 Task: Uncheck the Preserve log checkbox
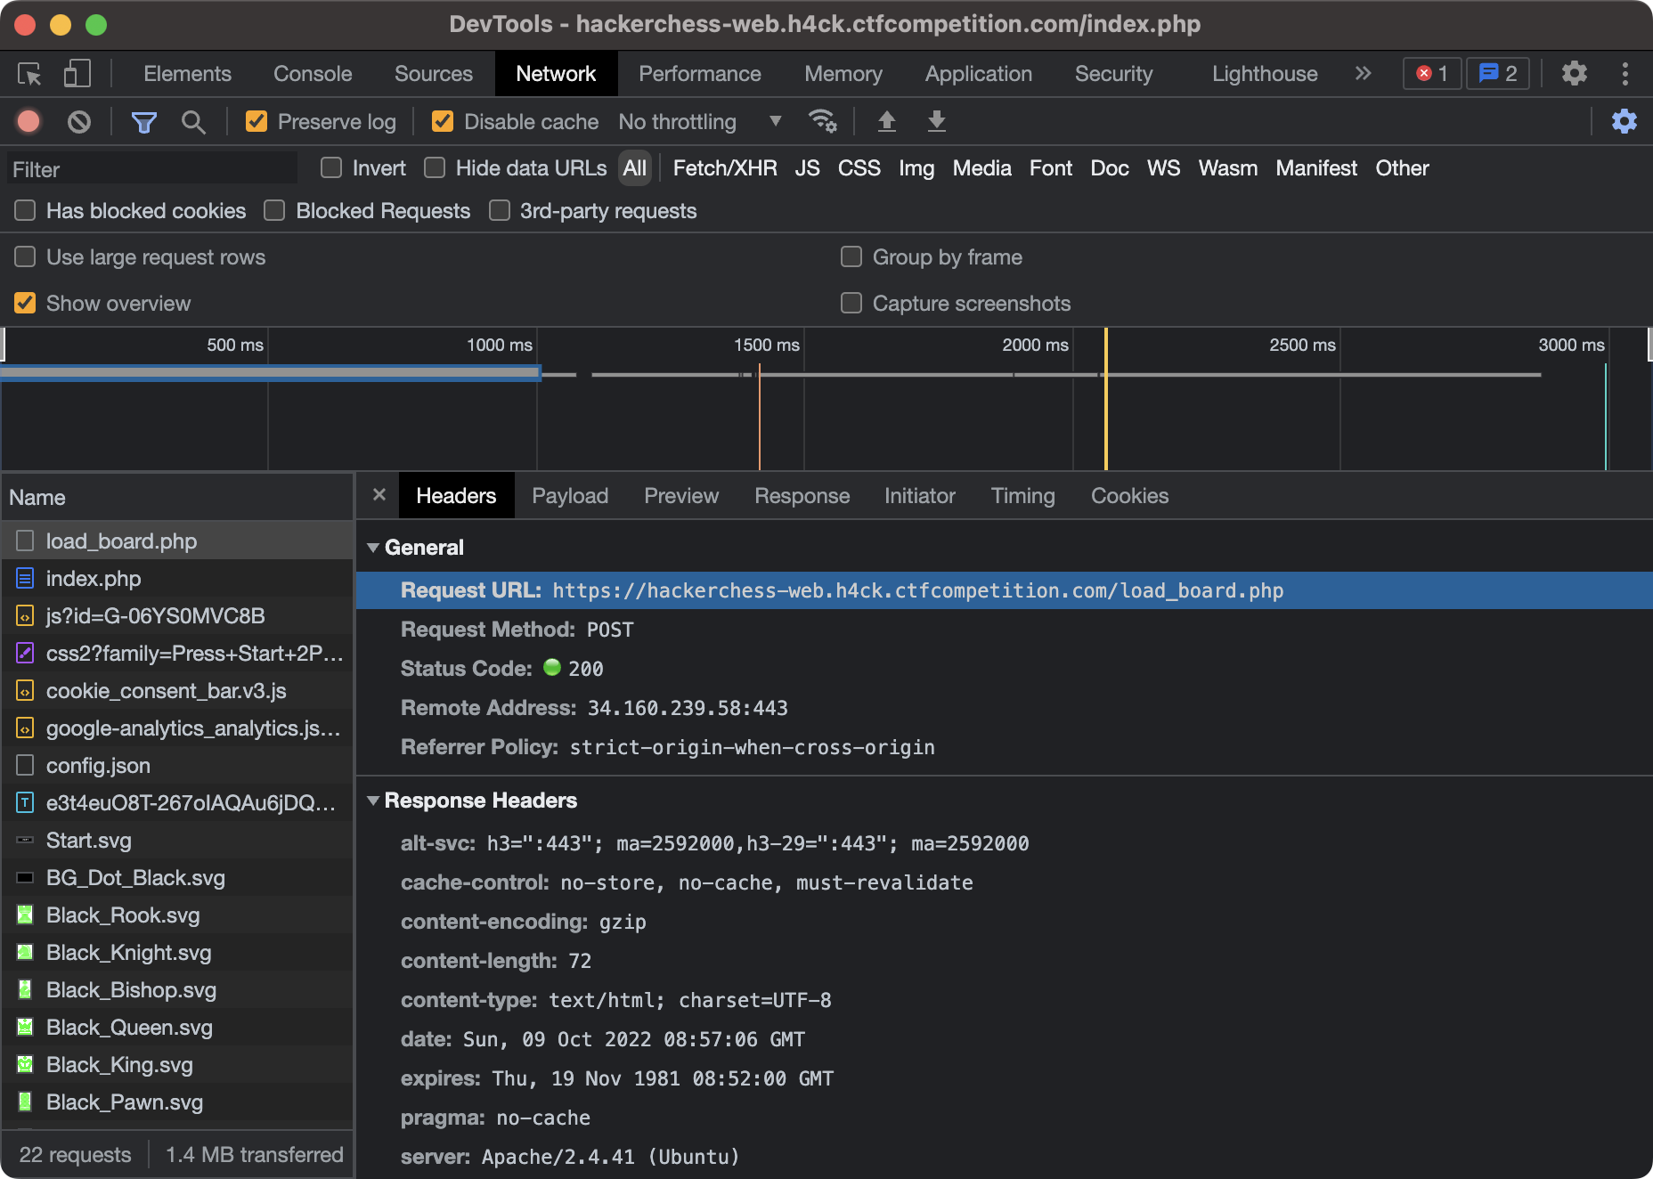pos(257,121)
